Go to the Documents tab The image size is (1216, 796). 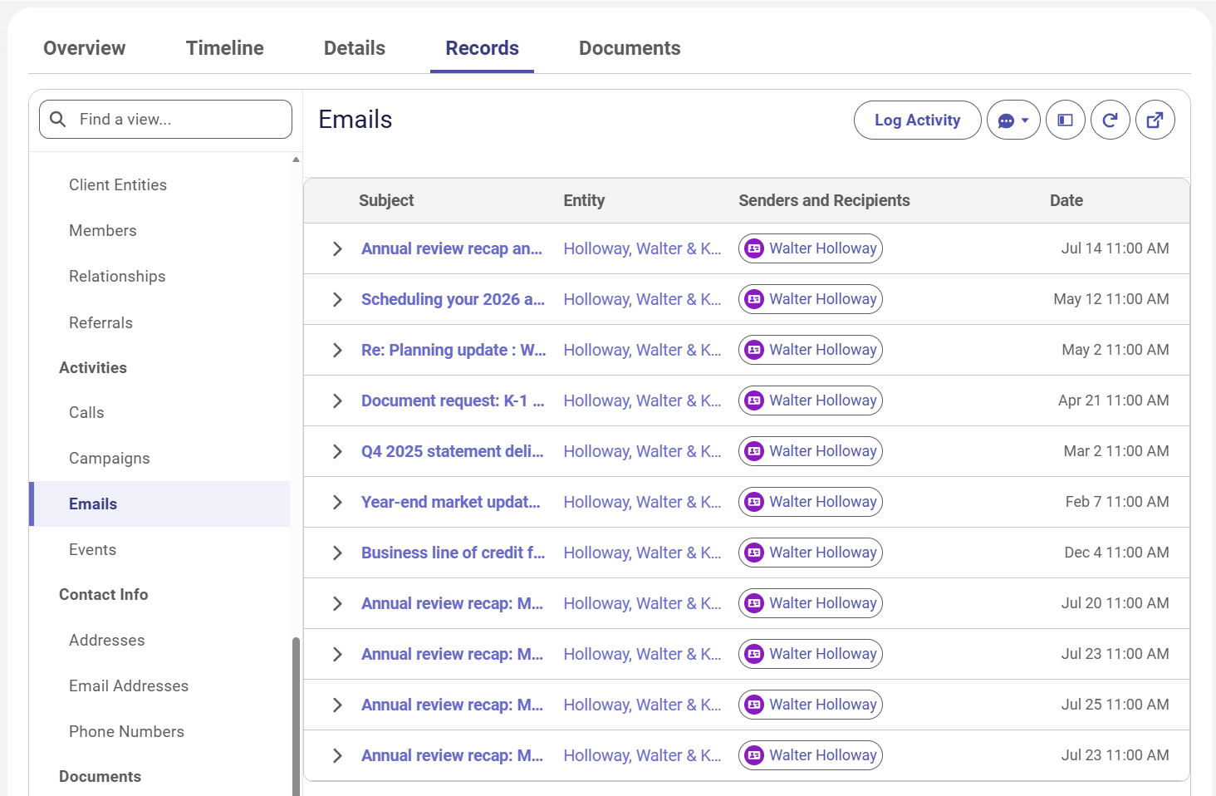click(630, 48)
